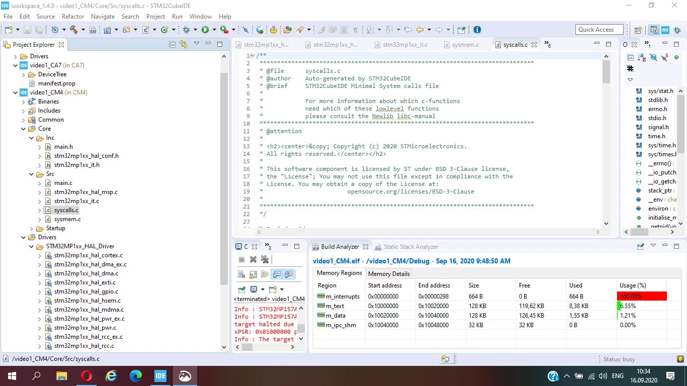Click the Back navigation yellow arrow
The height and width of the screenshot is (386, 687).
(420, 30)
